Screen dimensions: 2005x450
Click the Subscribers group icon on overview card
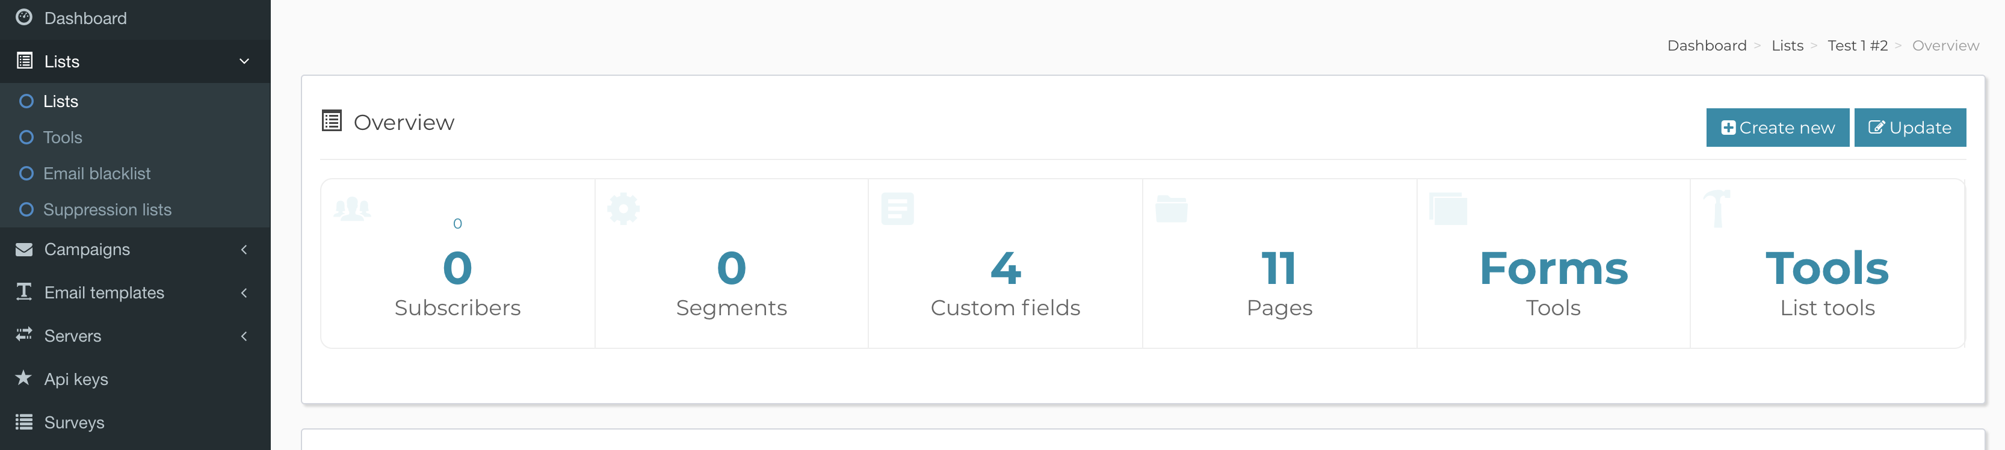pyautogui.click(x=353, y=208)
